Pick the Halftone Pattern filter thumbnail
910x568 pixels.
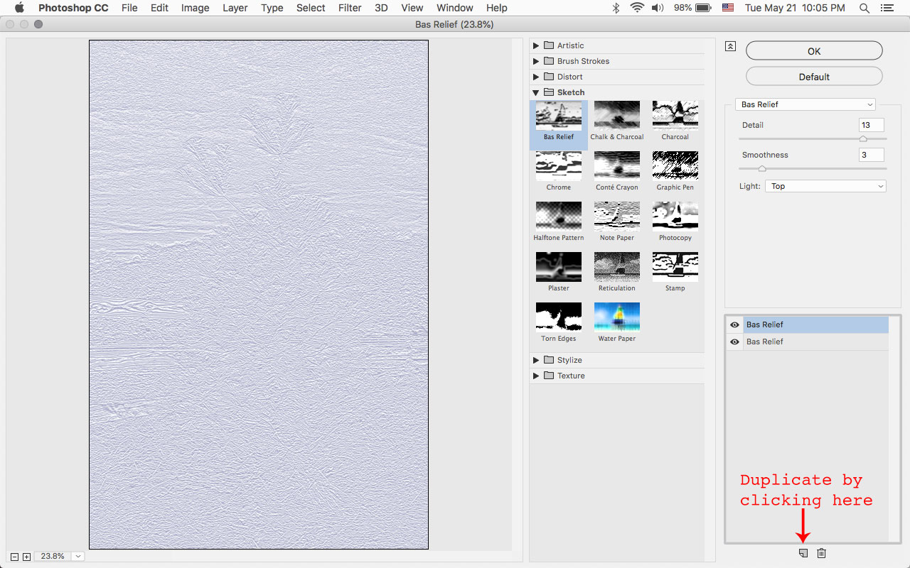[x=558, y=217]
